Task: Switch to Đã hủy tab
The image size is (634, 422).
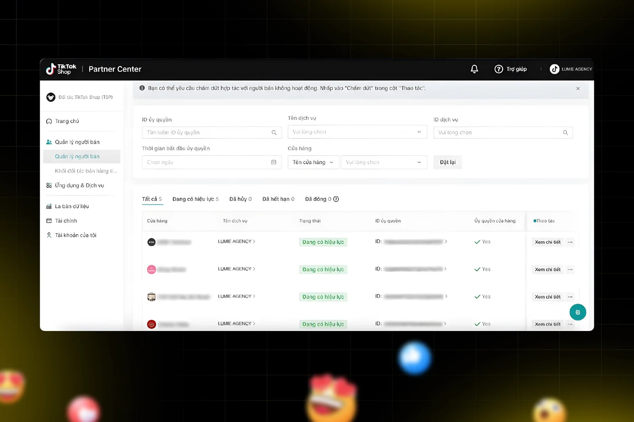Action: (x=241, y=199)
